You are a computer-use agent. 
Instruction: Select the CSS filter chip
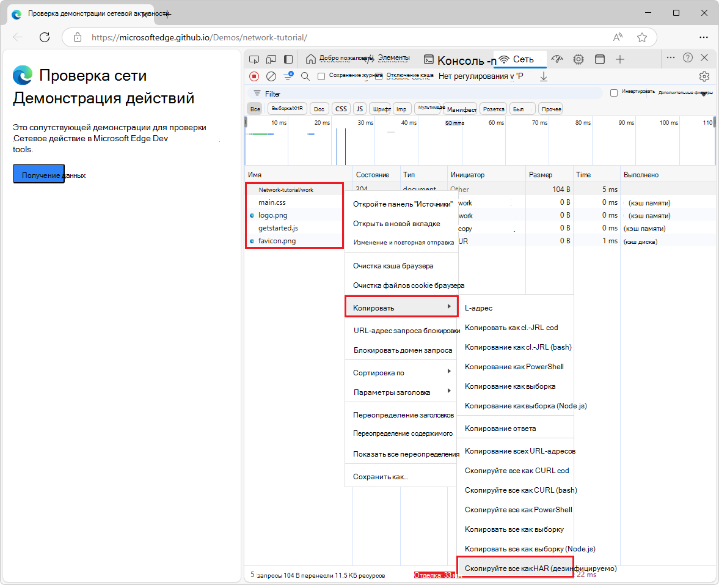pyautogui.click(x=341, y=109)
